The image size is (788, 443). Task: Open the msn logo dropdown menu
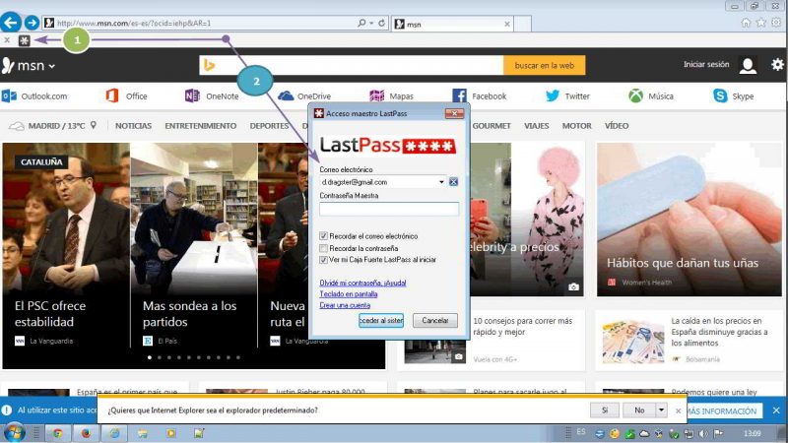29,65
